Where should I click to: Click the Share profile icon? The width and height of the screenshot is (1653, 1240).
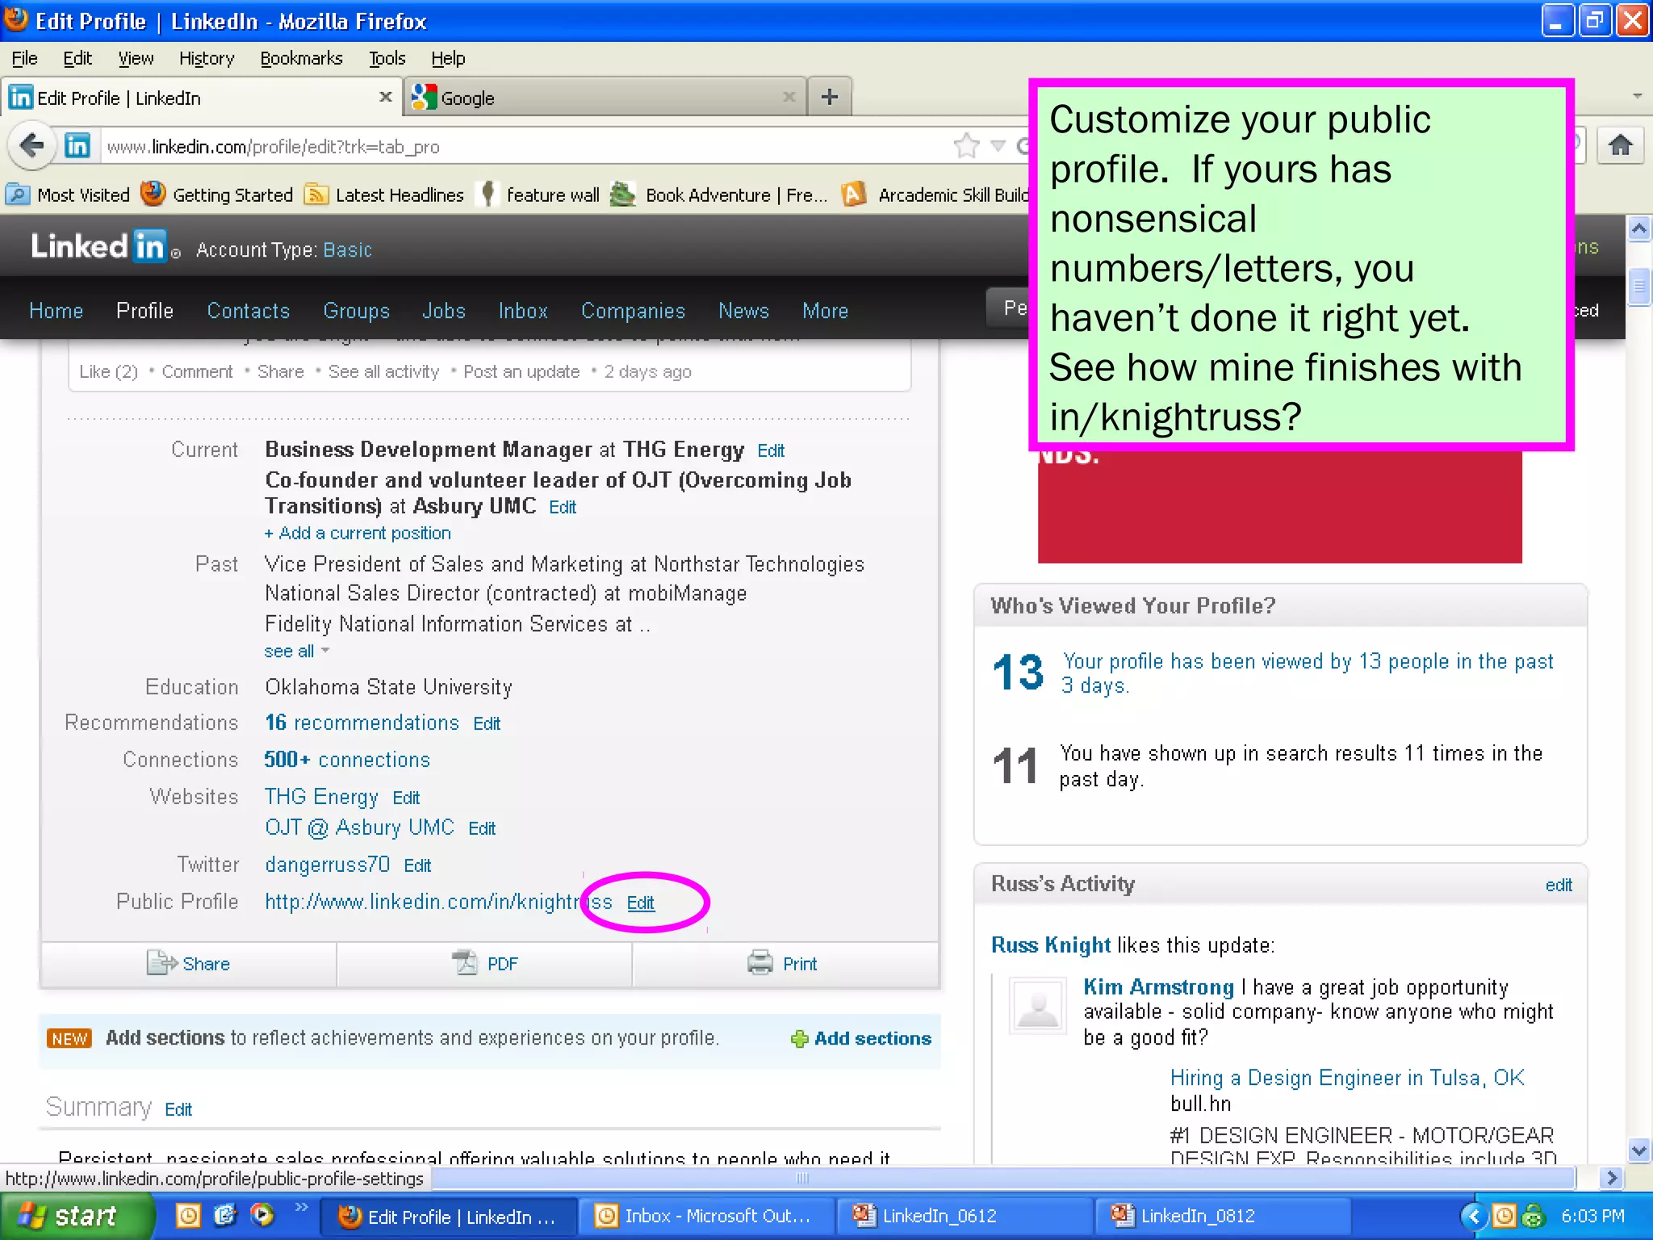[161, 963]
